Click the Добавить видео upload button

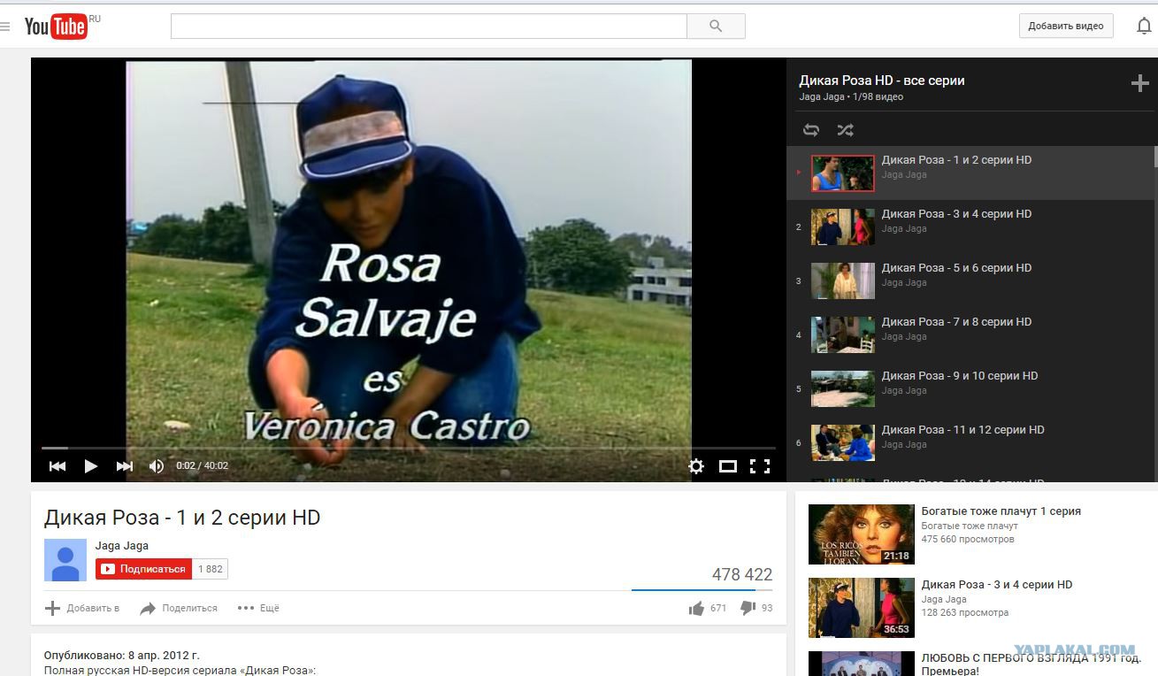(1066, 27)
